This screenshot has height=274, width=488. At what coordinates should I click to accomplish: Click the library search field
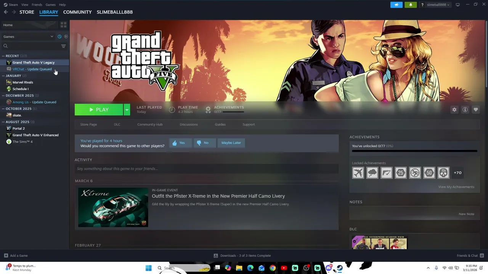pos(31,46)
